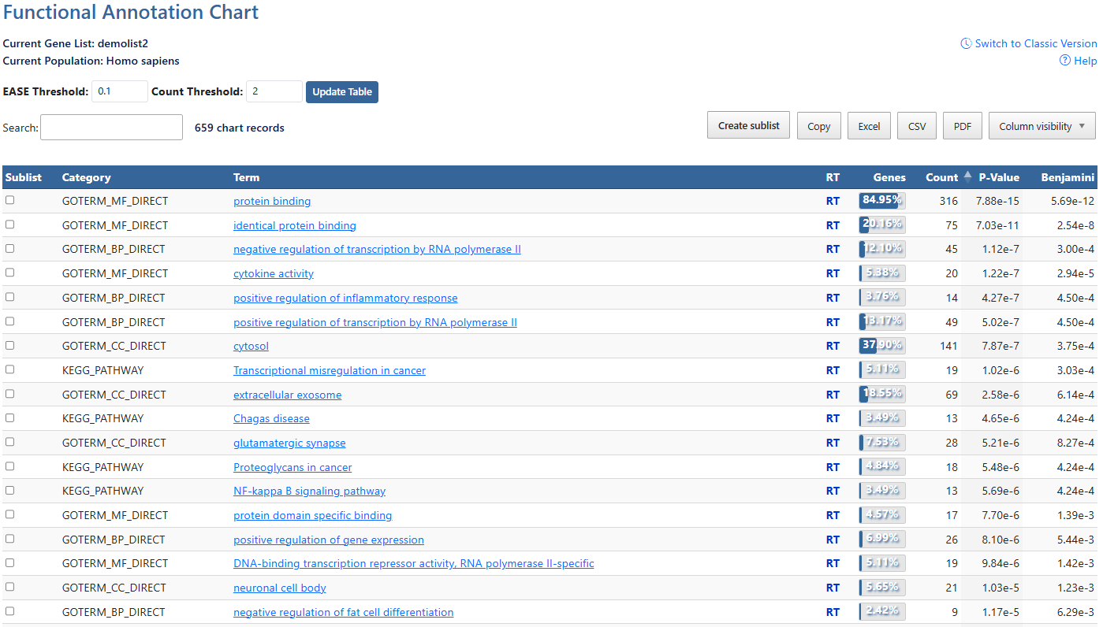The width and height of the screenshot is (1103, 627).
Task: Check the sublist box for cytosol
Action: coord(9,345)
